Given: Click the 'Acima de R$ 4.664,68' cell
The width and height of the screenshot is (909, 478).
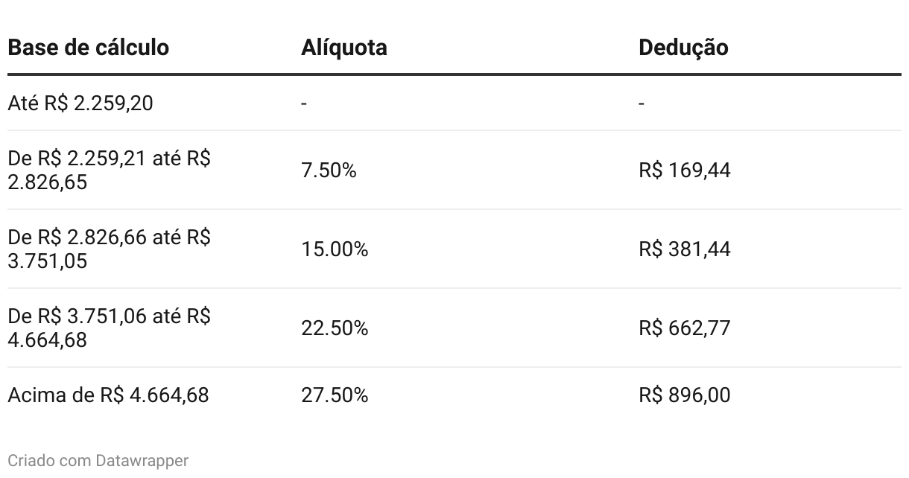Looking at the screenshot, I should 108,395.
